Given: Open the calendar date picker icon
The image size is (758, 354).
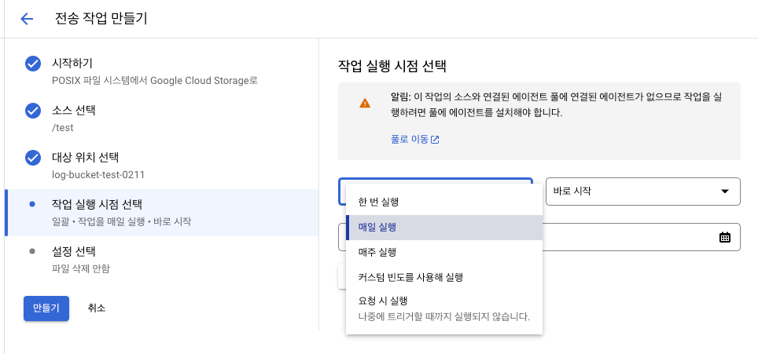Looking at the screenshot, I should [x=724, y=237].
